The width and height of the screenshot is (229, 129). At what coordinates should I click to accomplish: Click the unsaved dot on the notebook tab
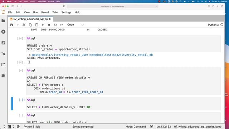coord(50,19)
